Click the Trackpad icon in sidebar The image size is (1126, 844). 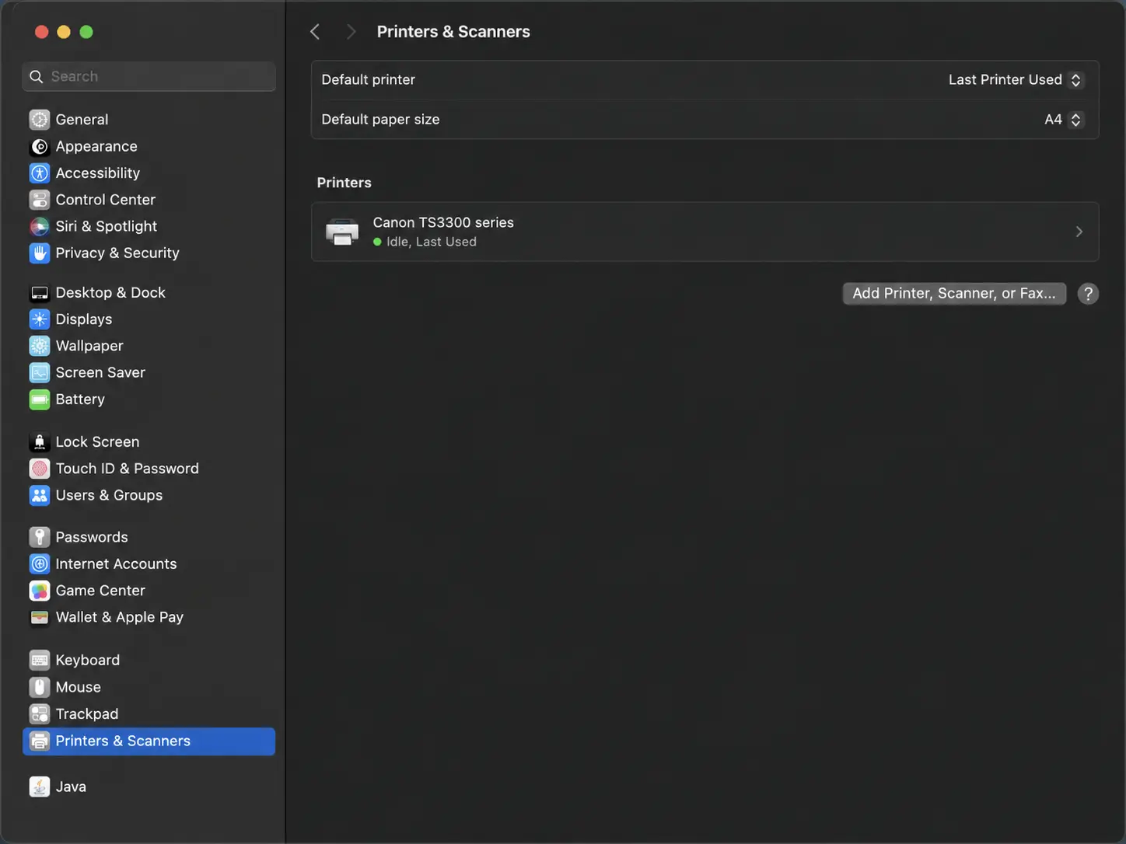(x=40, y=713)
